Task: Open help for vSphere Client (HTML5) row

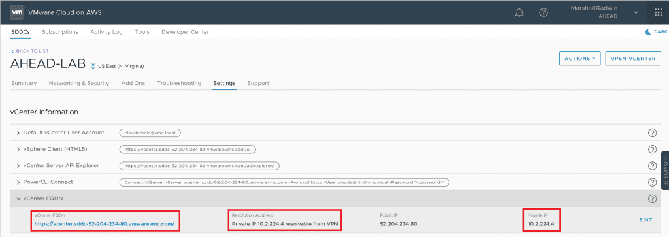Action: pyautogui.click(x=652, y=150)
